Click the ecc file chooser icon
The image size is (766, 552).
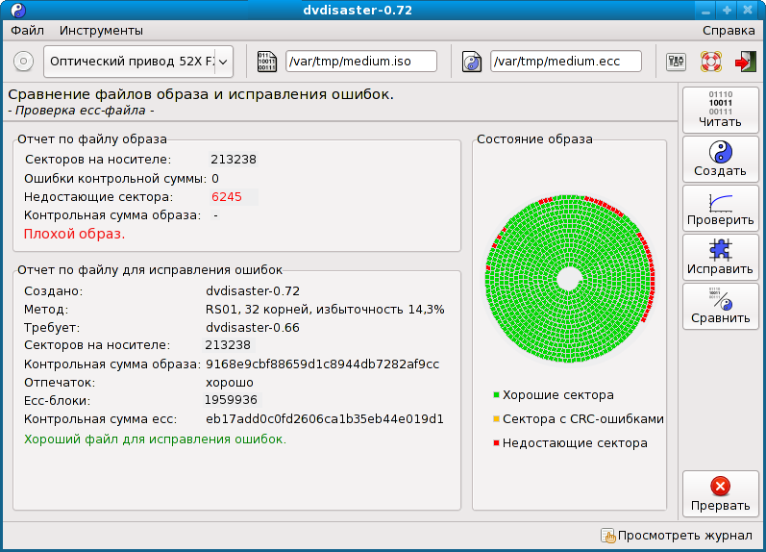tap(472, 62)
